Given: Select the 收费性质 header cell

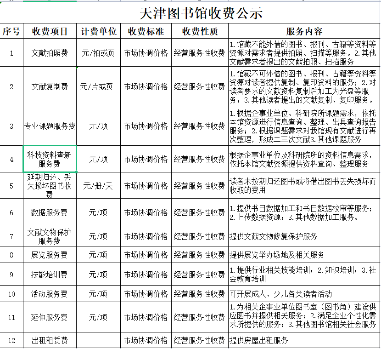Looking at the screenshot, I should click(199, 31).
